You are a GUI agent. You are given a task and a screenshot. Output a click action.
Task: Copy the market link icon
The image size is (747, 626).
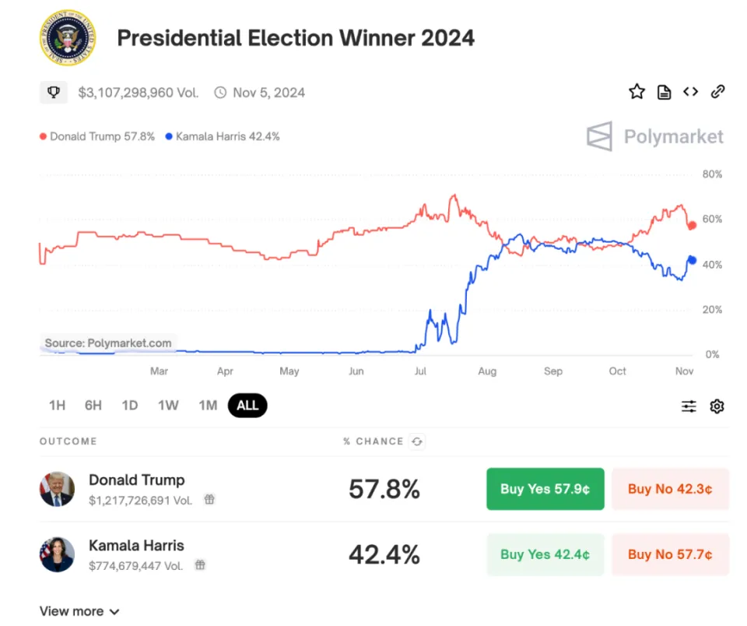point(717,92)
